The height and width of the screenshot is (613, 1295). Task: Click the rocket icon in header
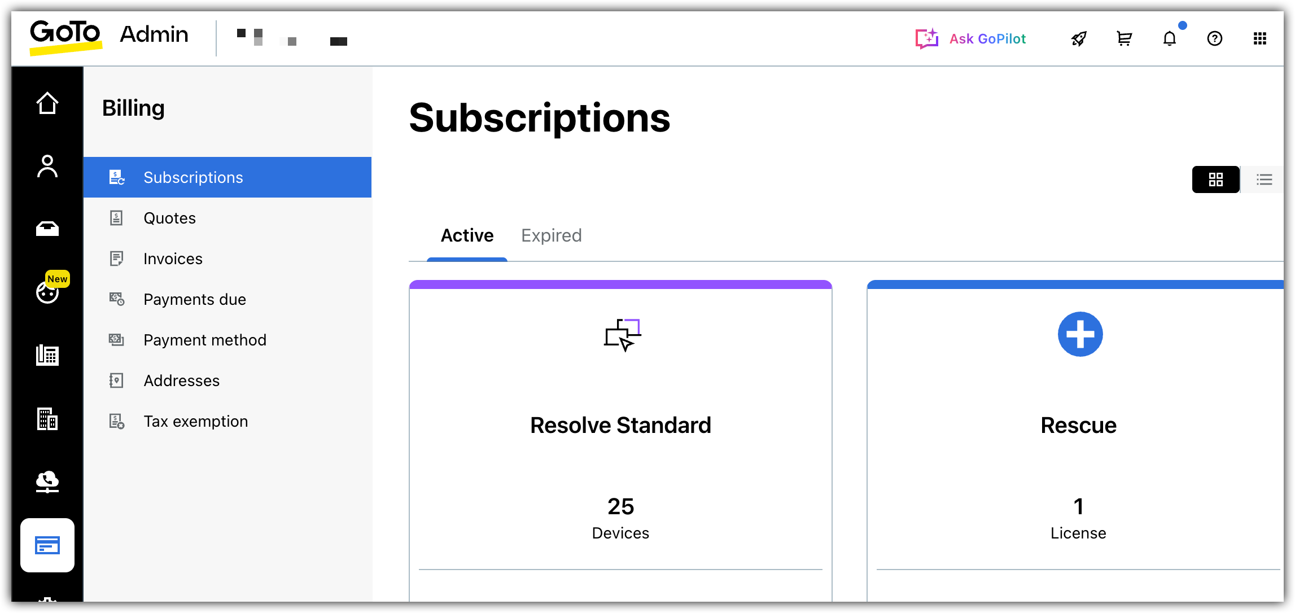click(1079, 39)
